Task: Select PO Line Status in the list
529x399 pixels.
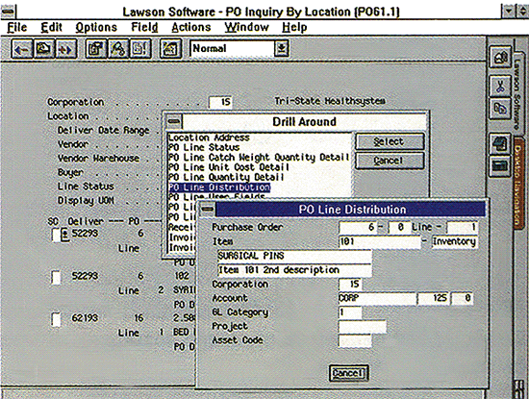Action: 204,147
